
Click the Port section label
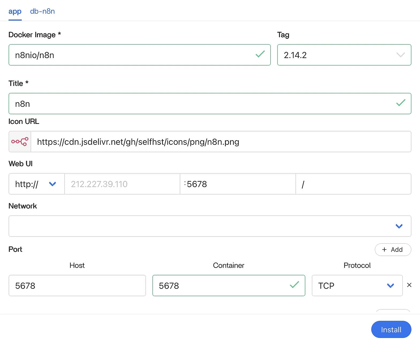tap(16, 249)
